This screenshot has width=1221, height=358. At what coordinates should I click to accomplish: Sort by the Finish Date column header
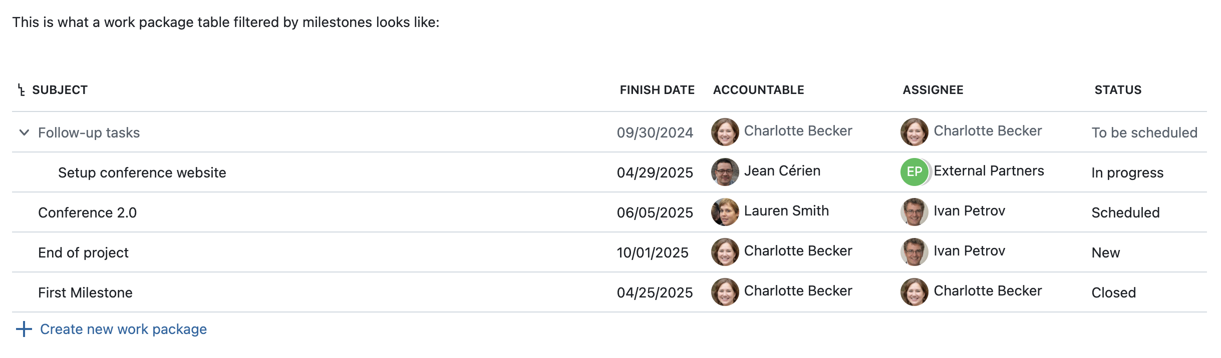pos(657,90)
